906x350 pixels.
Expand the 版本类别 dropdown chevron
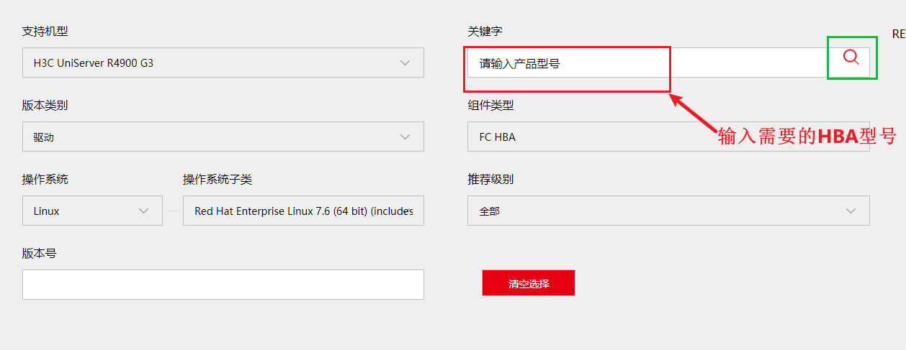[x=405, y=137]
